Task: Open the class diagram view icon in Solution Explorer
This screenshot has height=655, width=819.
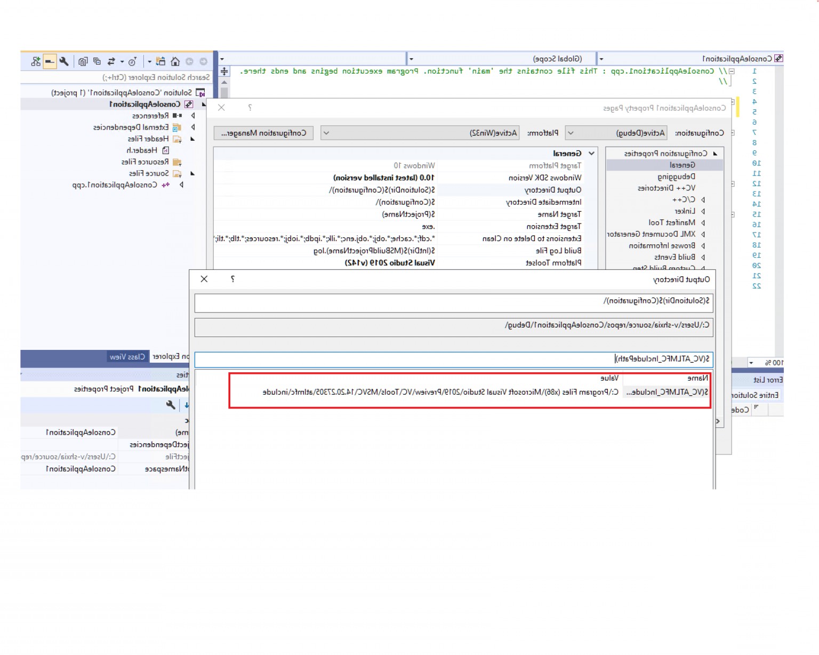Action: point(36,61)
